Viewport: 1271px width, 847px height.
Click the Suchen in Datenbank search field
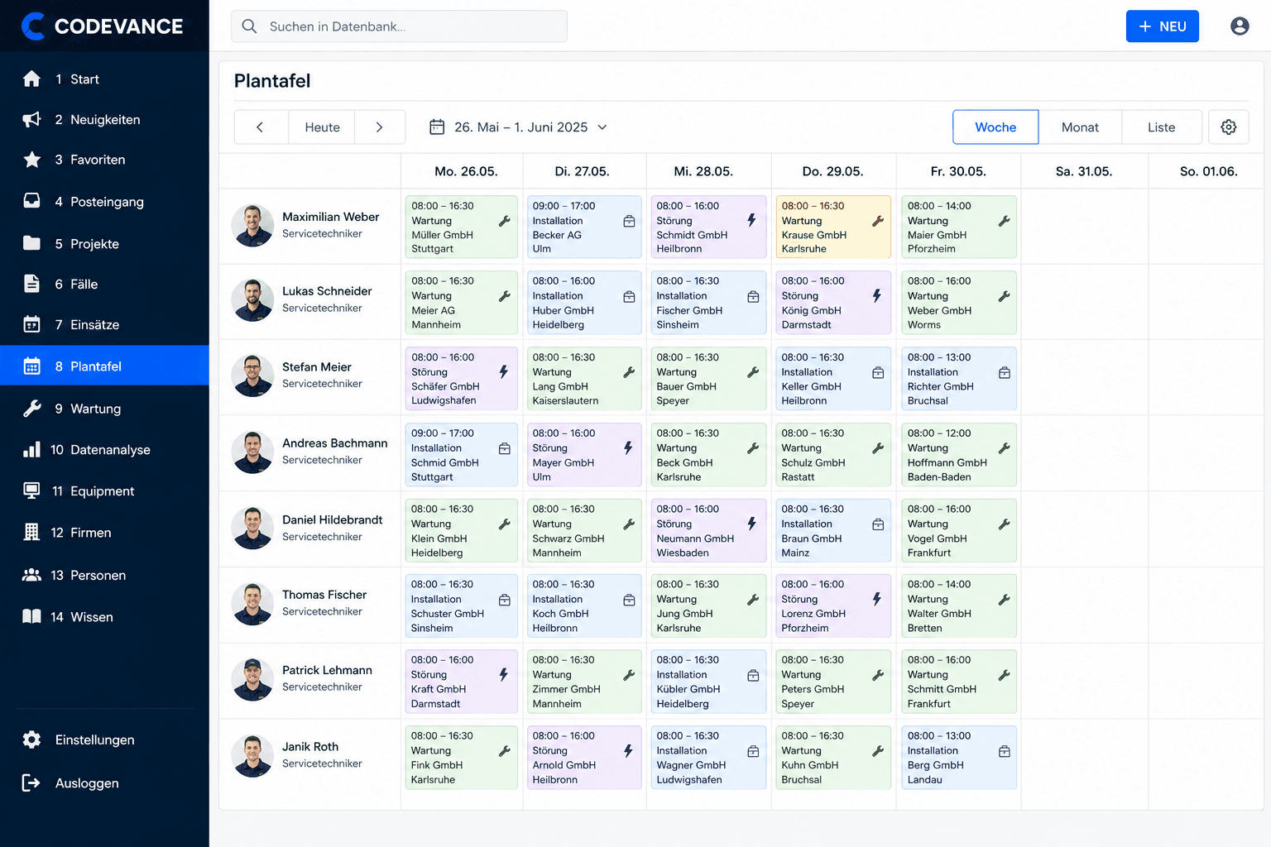click(x=399, y=26)
